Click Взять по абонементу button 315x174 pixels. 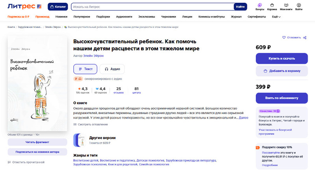(x=282, y=98)
